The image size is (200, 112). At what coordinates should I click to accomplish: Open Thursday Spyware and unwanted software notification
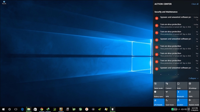tap(176, 69)
